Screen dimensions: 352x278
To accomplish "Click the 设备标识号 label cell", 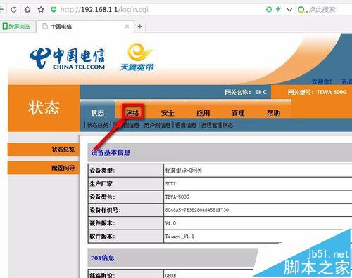I will (125, 210).
